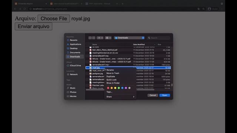Viewport: 237px width, 133px height.
Task: Click the horizontal scrollbar of file list
Action: click(120, 90)
